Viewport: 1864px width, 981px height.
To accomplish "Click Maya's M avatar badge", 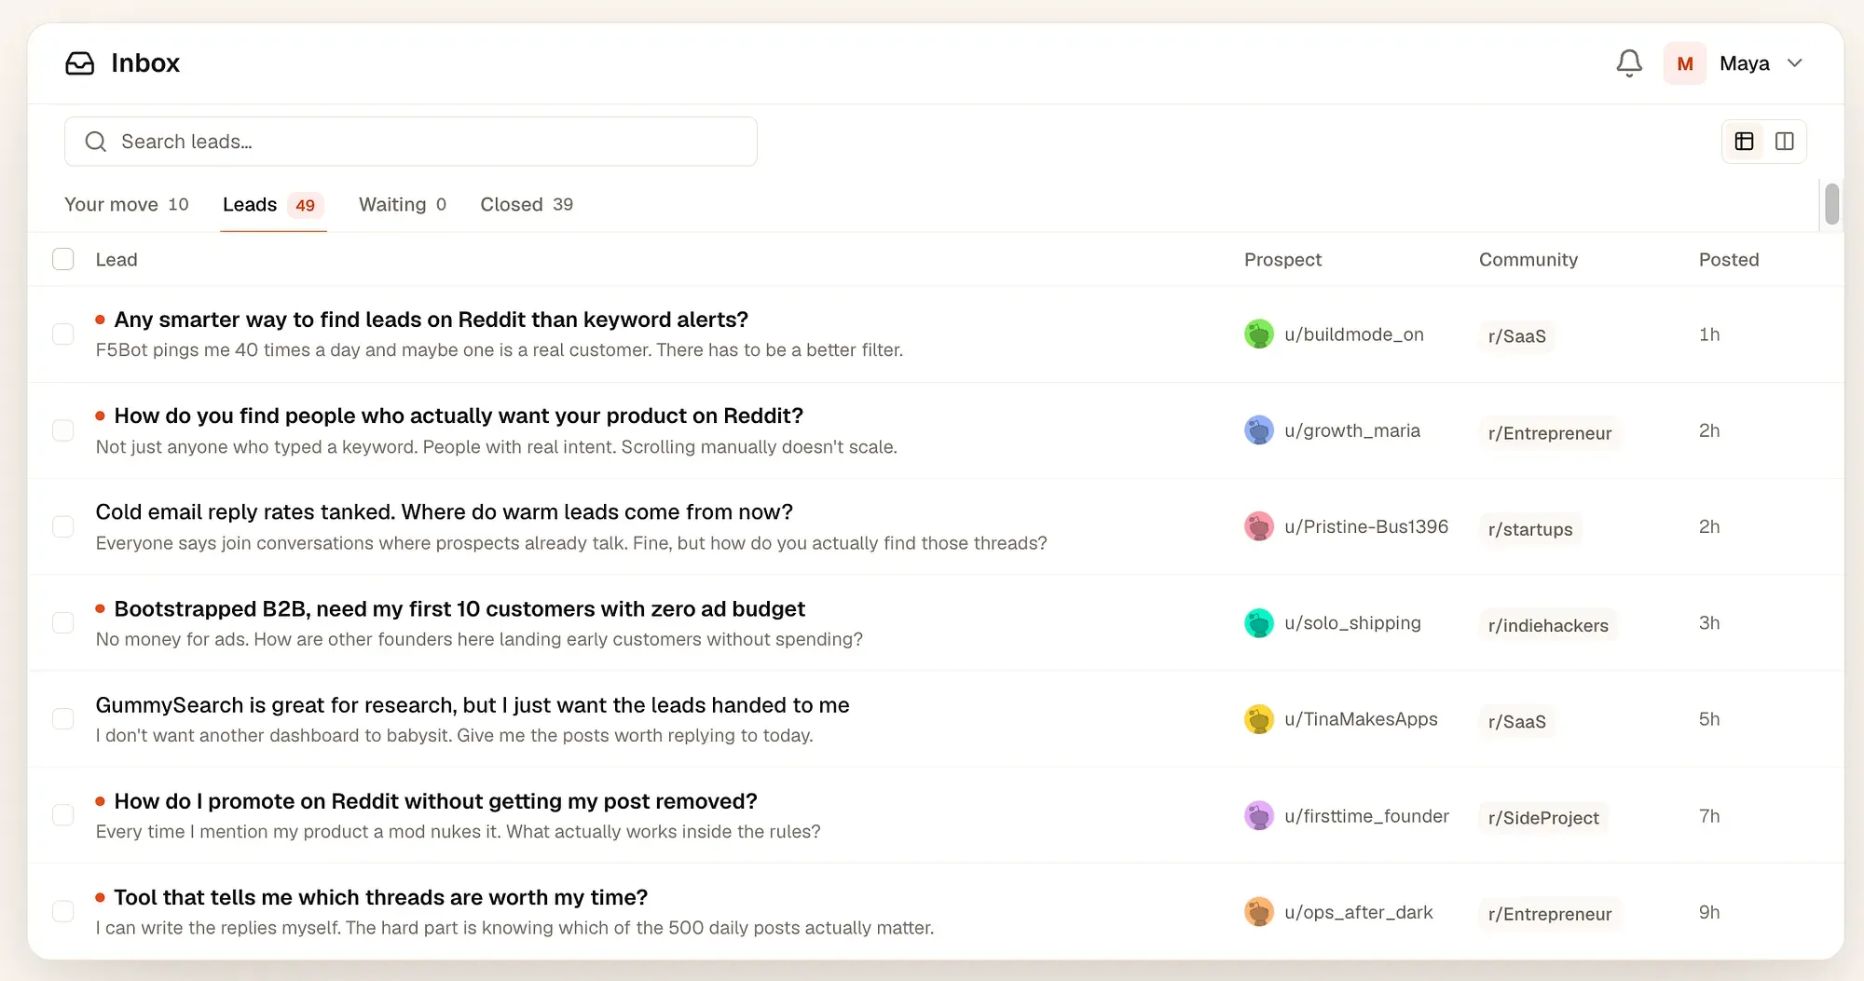I will 1685,63.
